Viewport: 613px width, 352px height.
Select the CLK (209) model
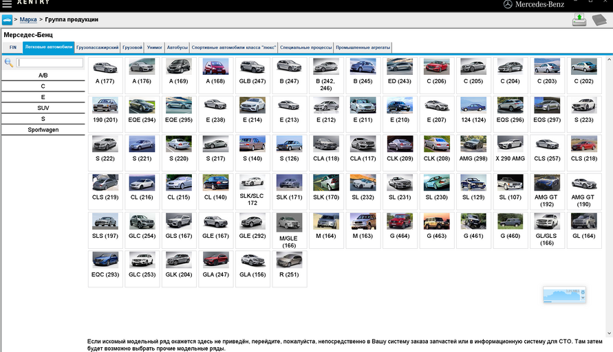[400, 153]
